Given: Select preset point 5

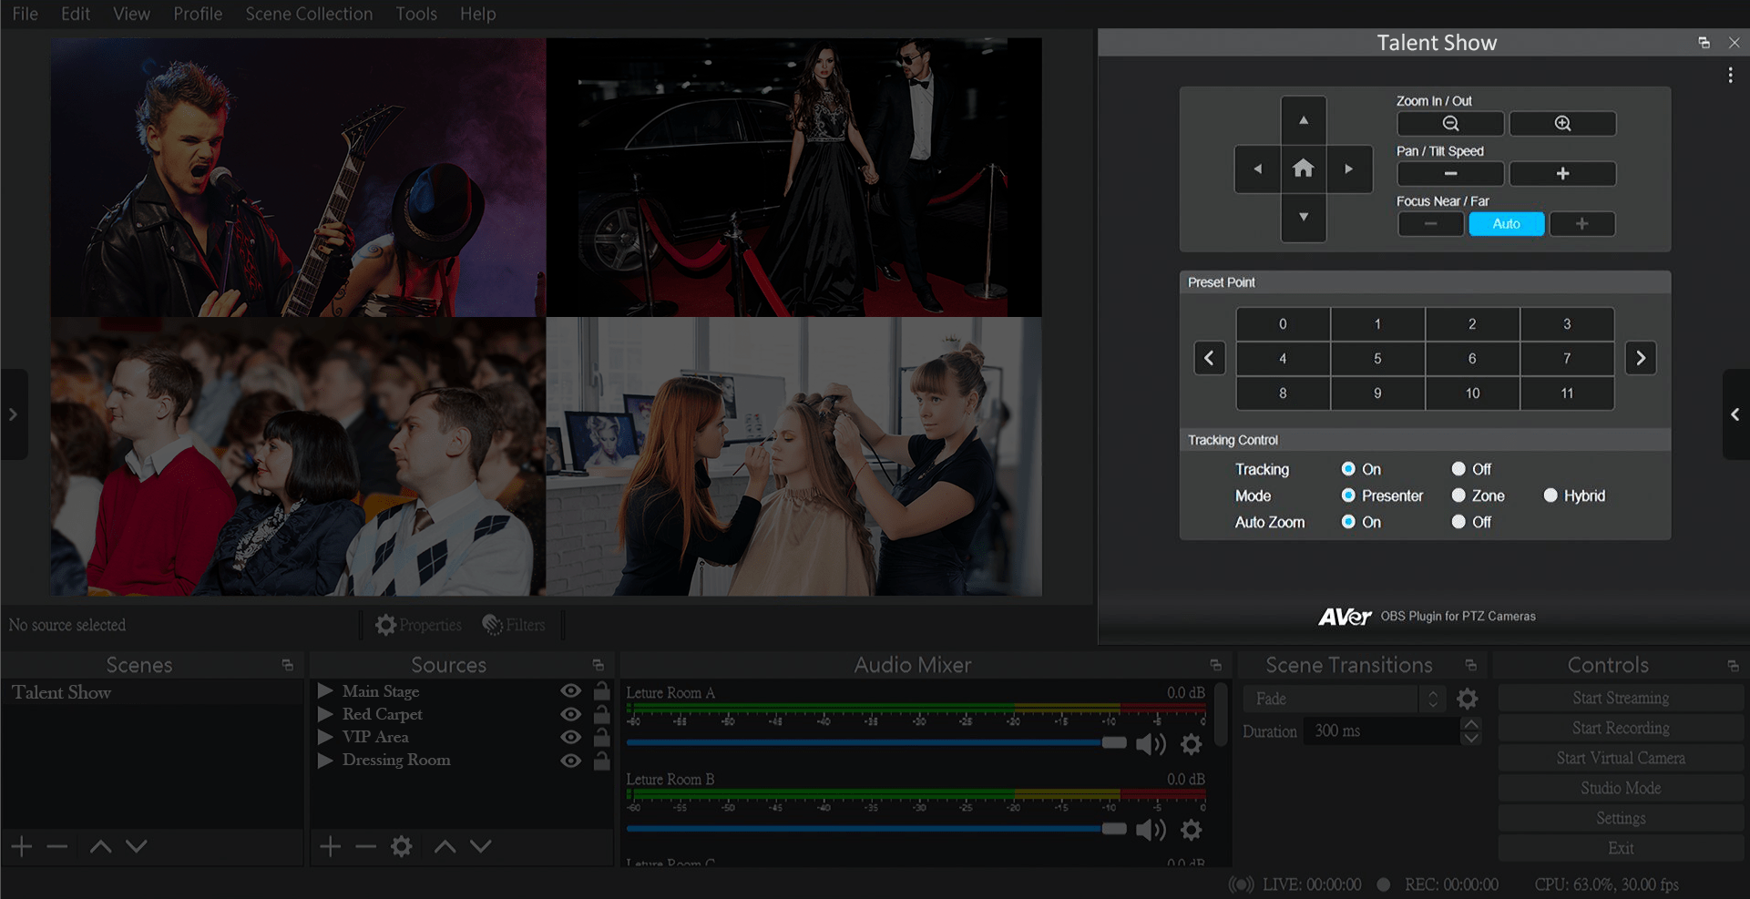Looking at the screenshot, I should click(x=1377, y=358).
